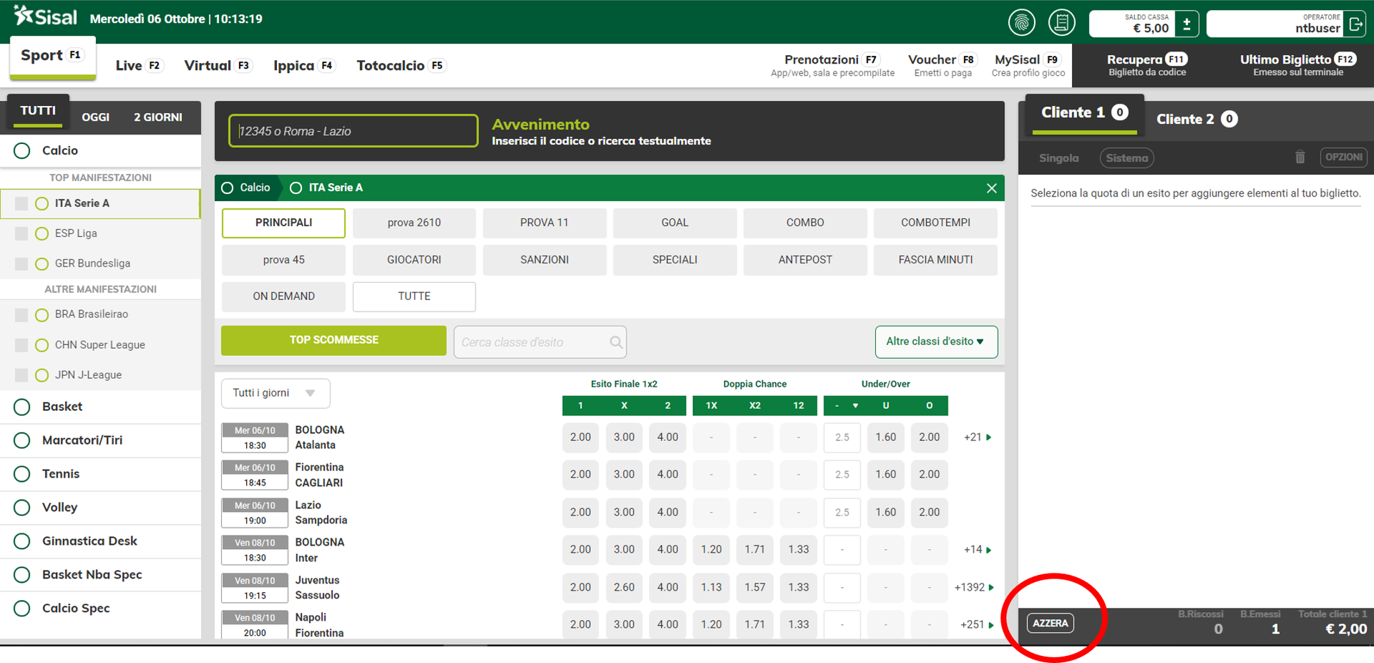Select the 2 GIORNI filter tab
This screenshot has width=1374, height=663.
pos(158,117)
